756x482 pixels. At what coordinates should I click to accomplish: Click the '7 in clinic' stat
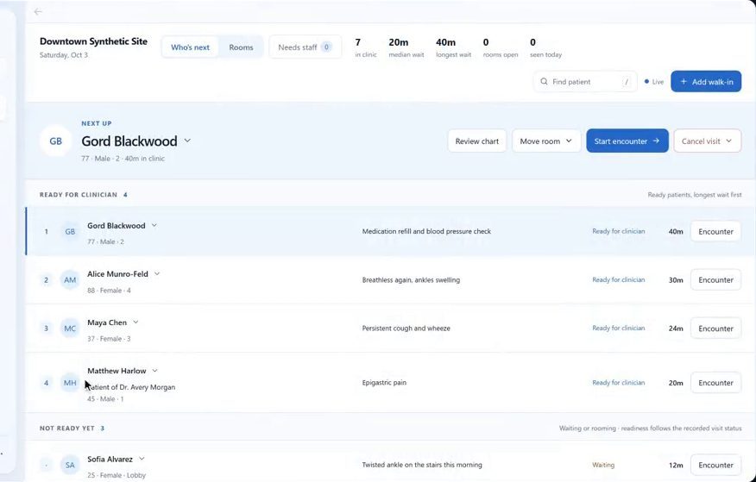[x=365, y=47]
